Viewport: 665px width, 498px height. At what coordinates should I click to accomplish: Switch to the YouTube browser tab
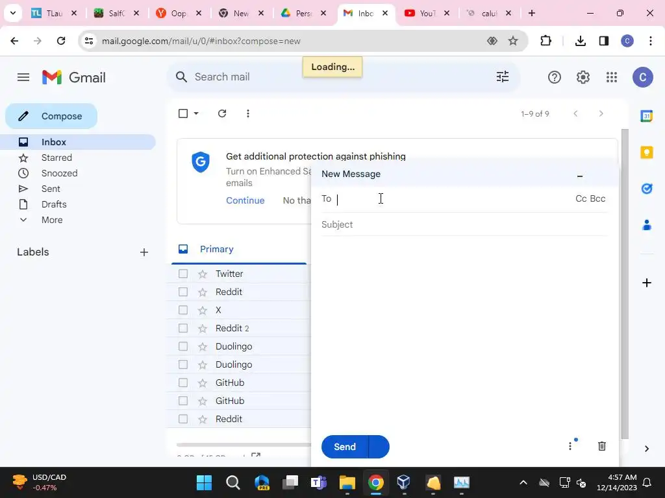[x=427, y=13]
